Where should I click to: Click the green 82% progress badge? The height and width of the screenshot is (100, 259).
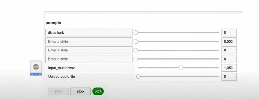pos(98,91)
